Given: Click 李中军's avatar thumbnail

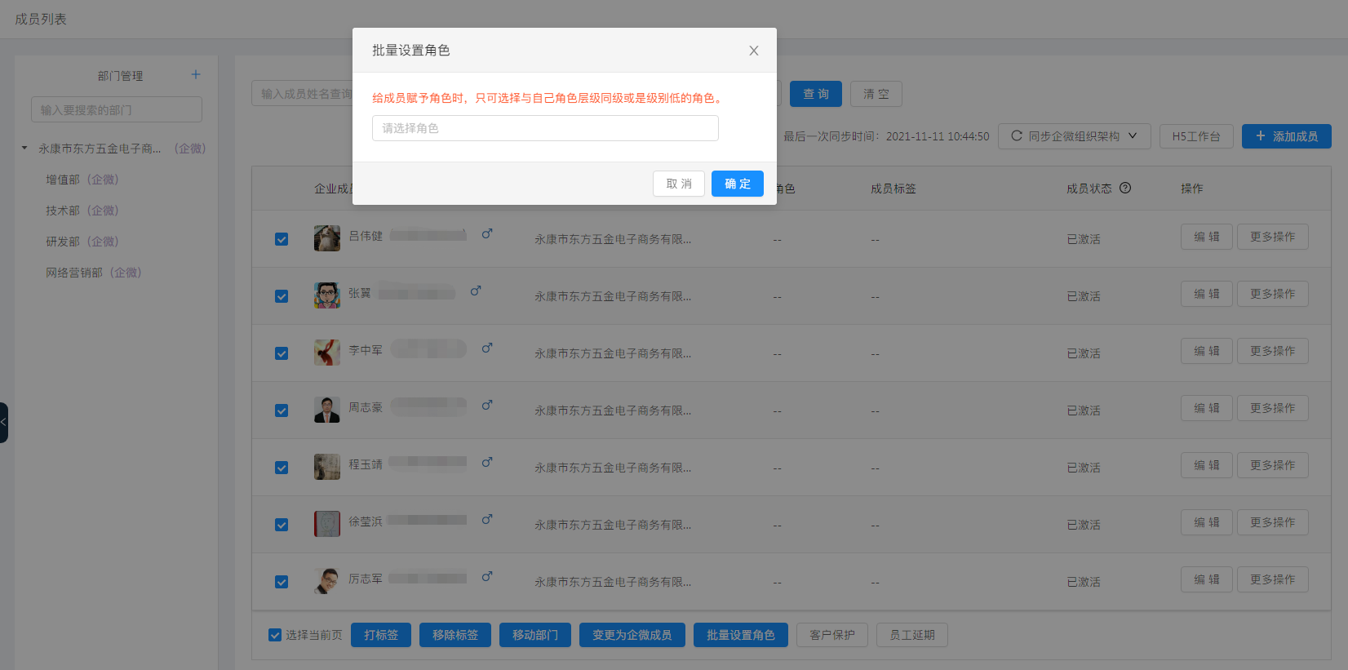Looking at the screenshot, I should 327,353.
